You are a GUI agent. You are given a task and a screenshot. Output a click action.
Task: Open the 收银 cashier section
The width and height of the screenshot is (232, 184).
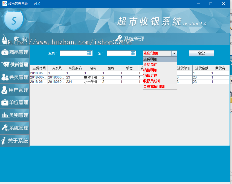tap(15, 39)
